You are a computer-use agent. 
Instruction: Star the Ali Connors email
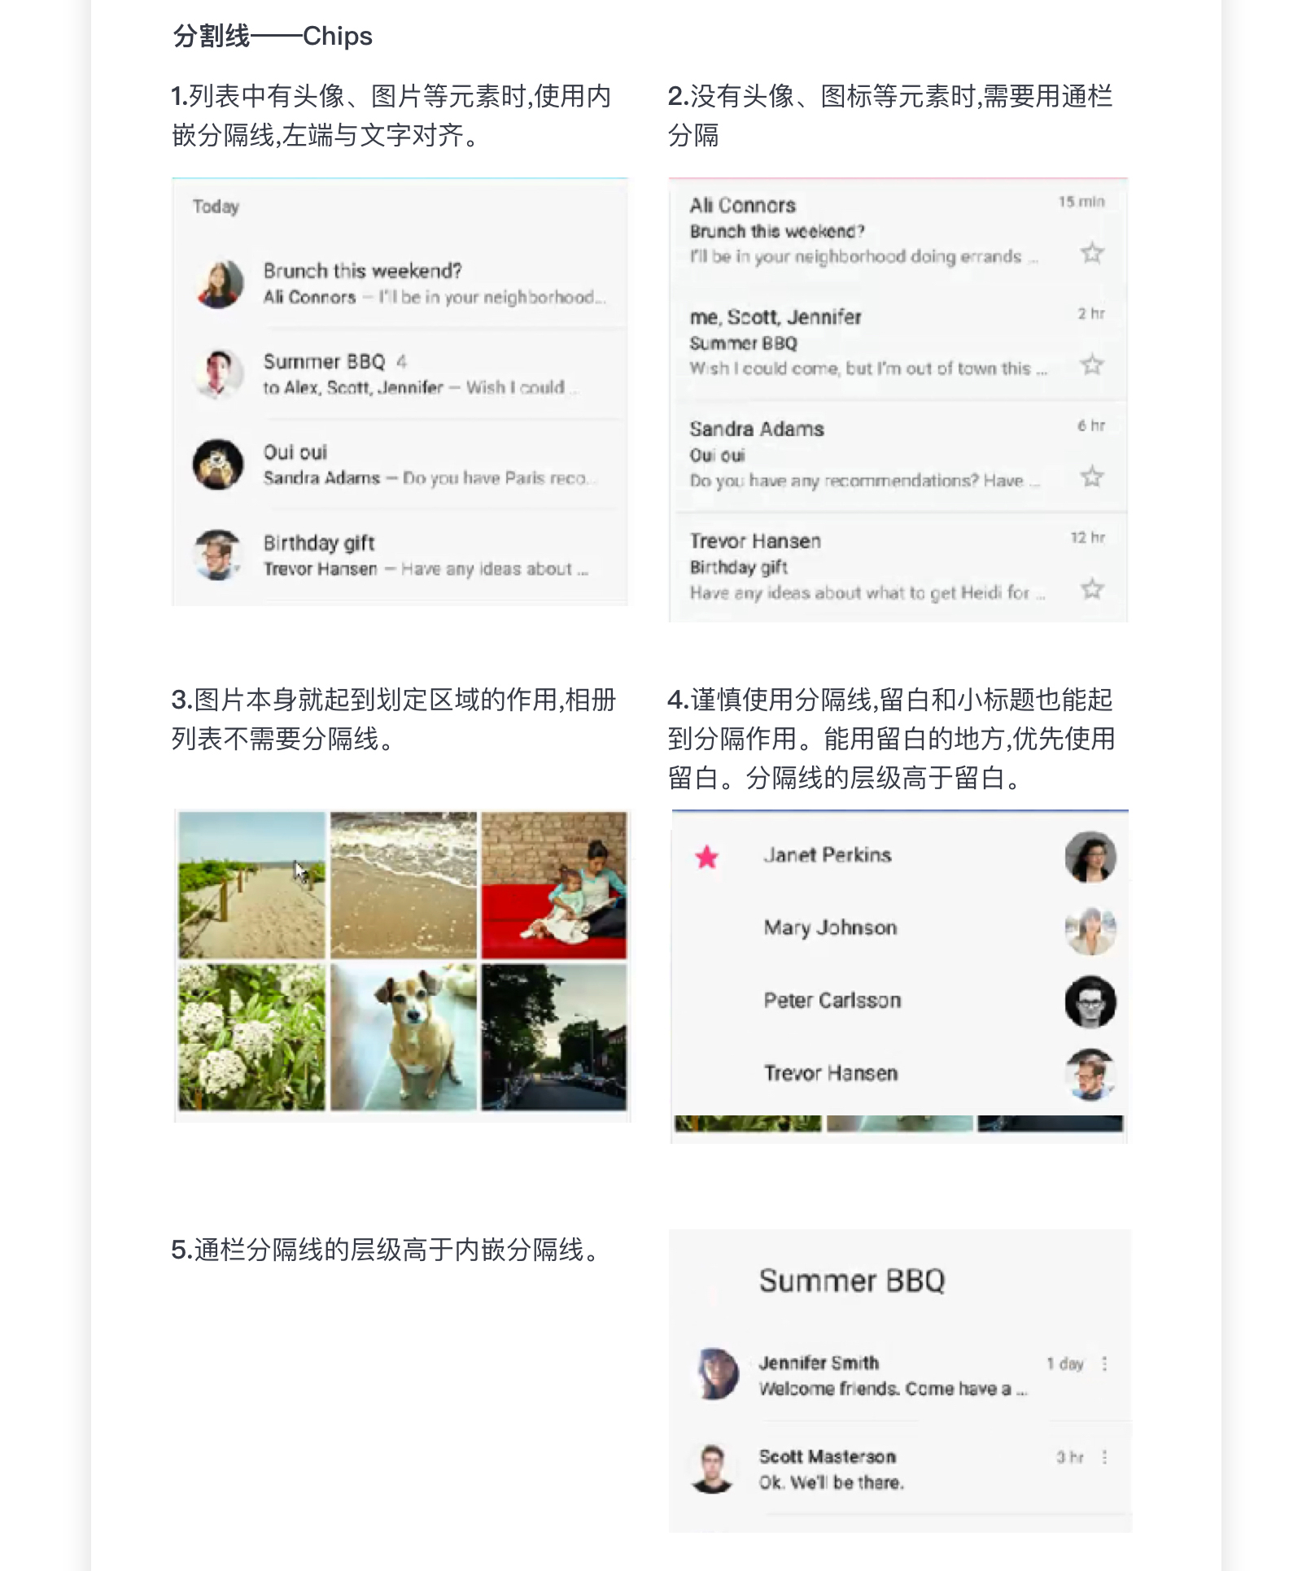(1092, 253)
